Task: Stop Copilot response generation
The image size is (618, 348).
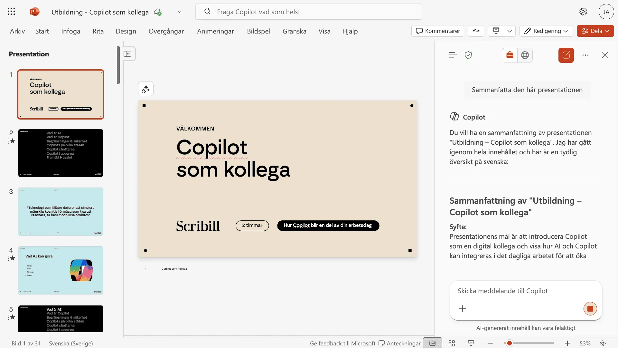Action: (x=590, y=309)
